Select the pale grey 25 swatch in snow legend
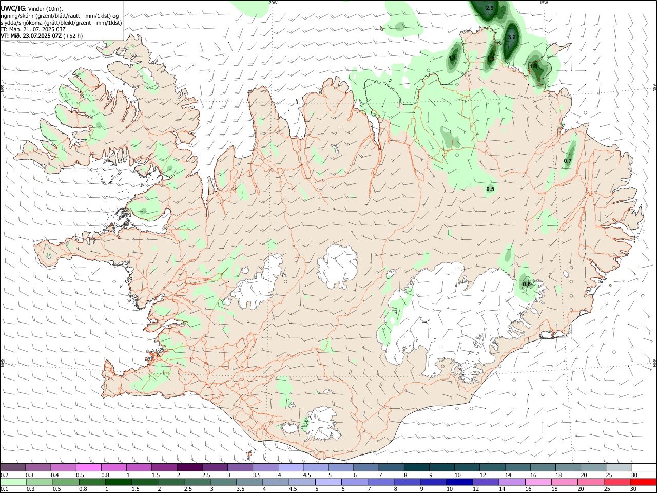The width and height of the screenshot is (657, 493). [x=619, y=468]
